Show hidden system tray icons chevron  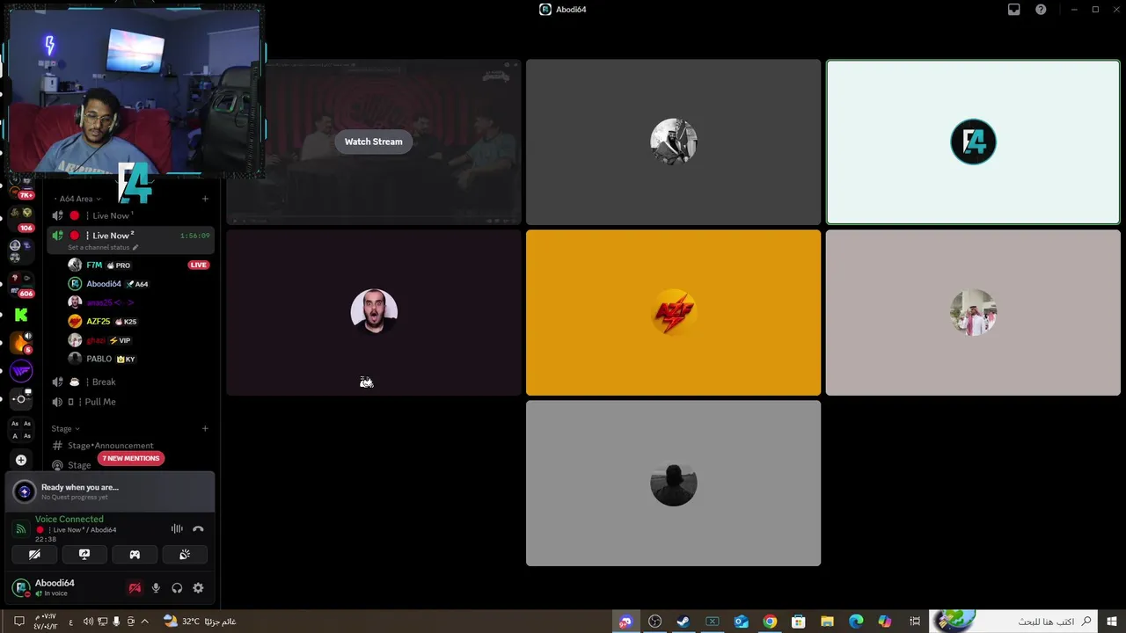pos(145,622)
